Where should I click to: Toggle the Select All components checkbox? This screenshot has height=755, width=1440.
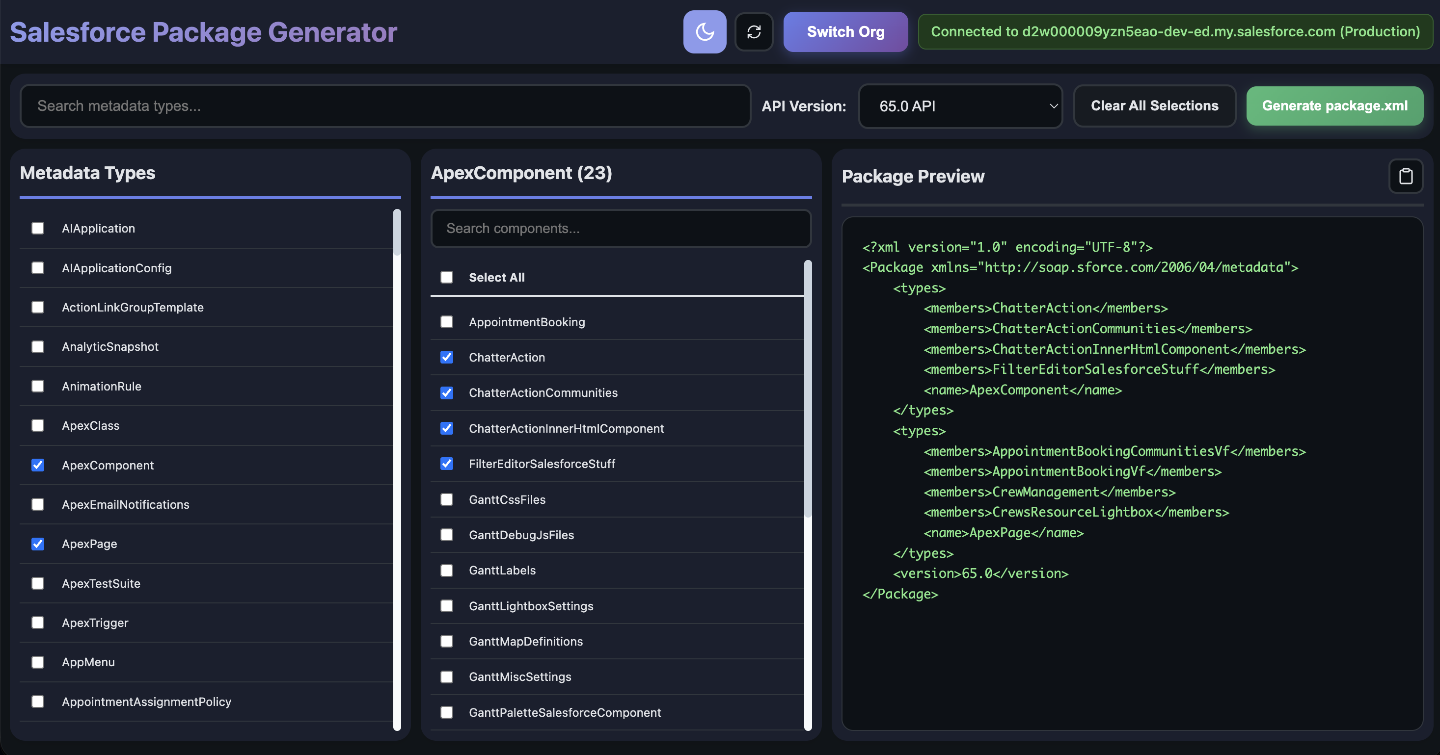pyautogui.click(x=447, y=278)
